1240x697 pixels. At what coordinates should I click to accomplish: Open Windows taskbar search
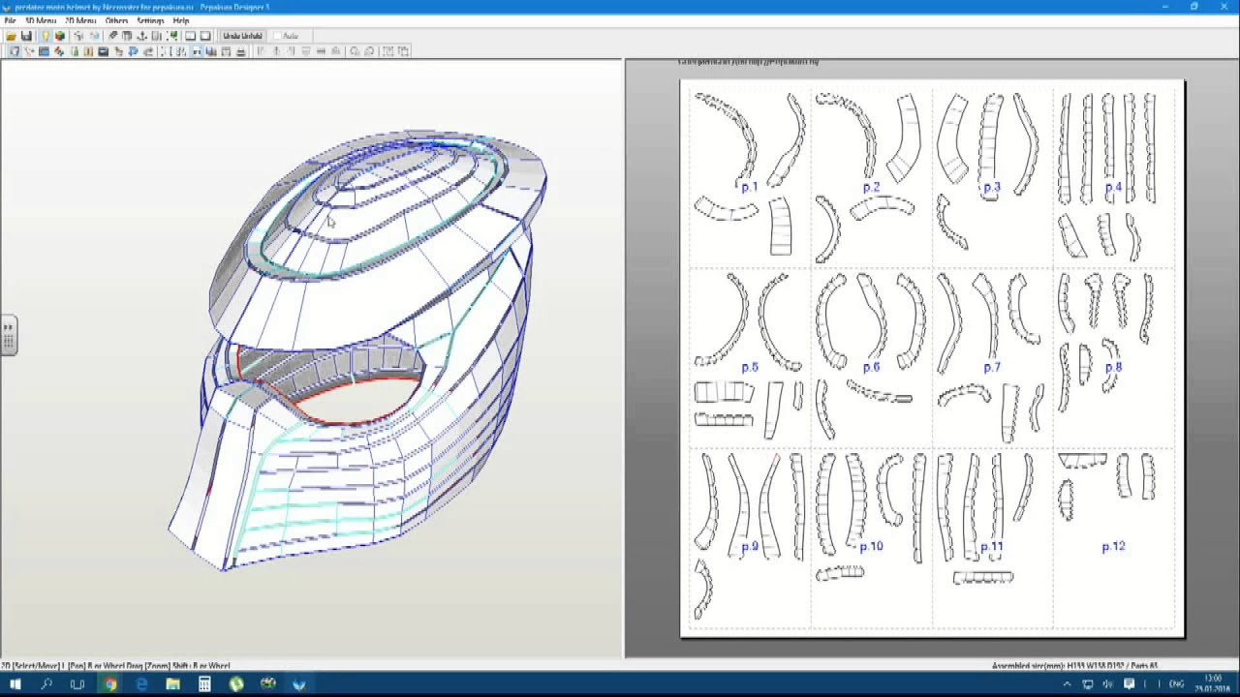(x=46, y=684)
